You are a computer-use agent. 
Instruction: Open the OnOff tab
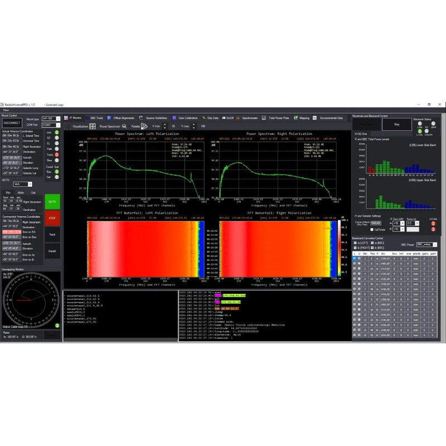click(x=227, y=118)
